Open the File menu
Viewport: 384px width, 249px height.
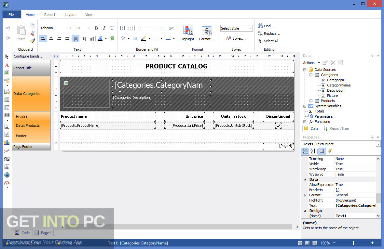click(11, 14)
